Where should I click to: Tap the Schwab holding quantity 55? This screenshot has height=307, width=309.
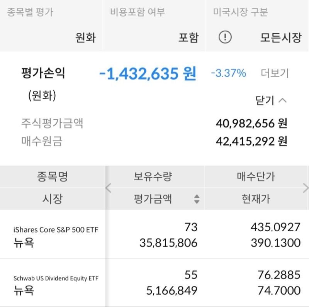tap(191, 275)
